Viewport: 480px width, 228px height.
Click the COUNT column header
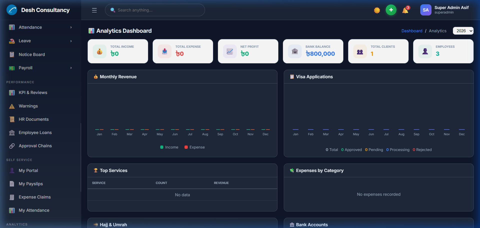[161, 183]
